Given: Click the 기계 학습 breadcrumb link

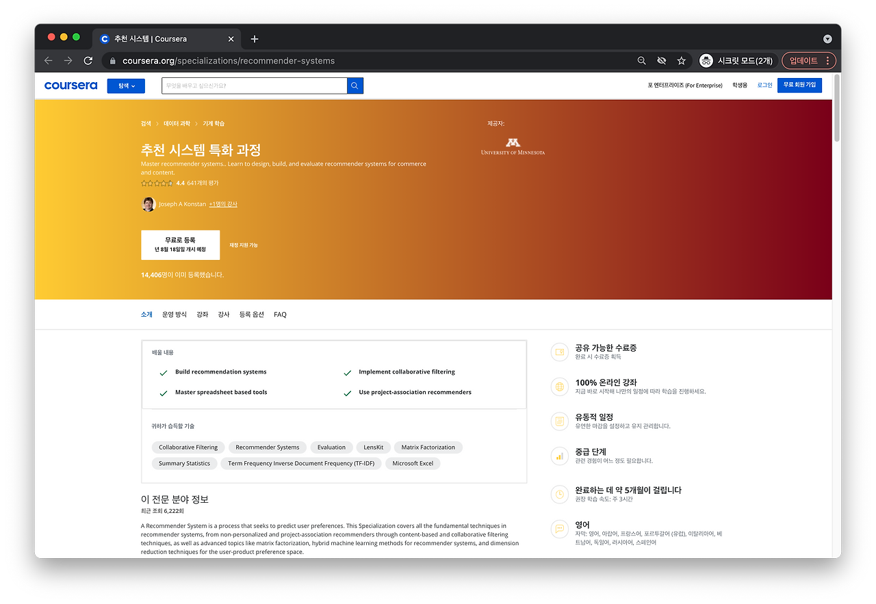Looking at the screenshot, I should point(214,124).
